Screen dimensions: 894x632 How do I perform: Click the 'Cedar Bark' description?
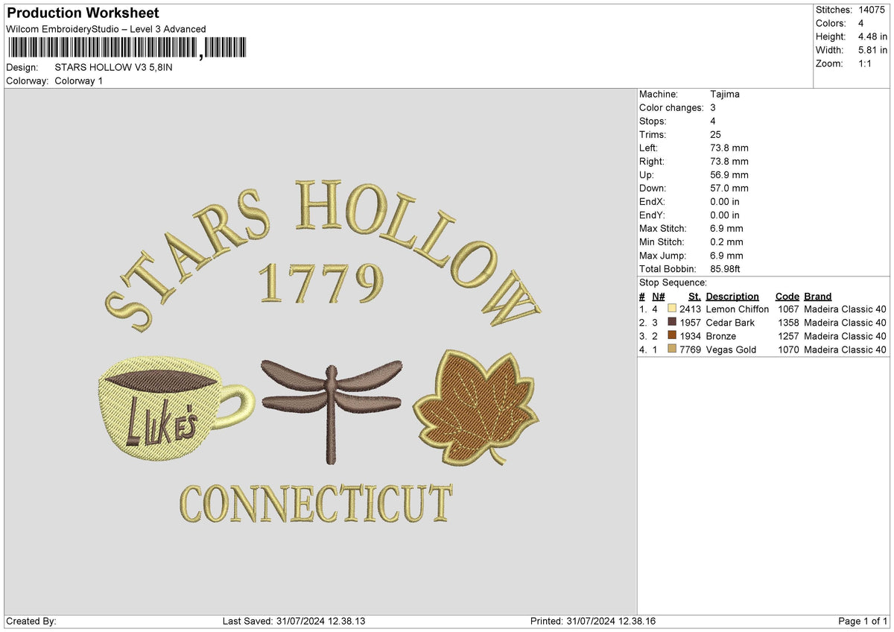pos(730,323)
